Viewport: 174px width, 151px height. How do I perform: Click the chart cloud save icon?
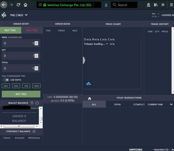89,84
